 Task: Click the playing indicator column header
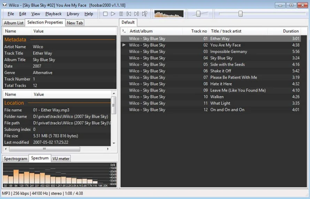(x=124, y=31)
